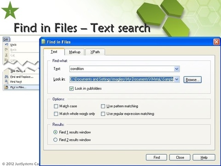The width and height of the screenshot is (221, 166).
Task: Click the green star numbered 1
Action: pyautogui.click(x=10, y=11)
